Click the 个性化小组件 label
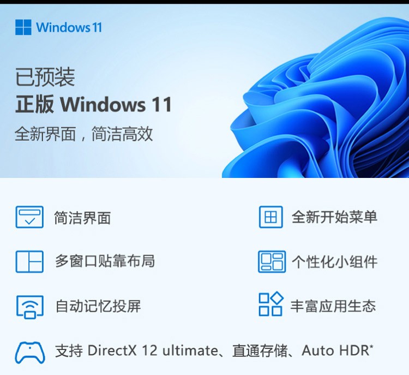Viewport: 409px width, 375px height. (x=334, y=261)
